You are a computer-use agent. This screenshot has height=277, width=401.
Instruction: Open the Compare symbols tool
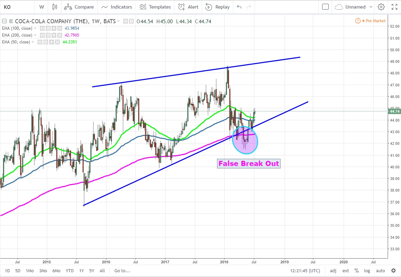coord(79,7)
